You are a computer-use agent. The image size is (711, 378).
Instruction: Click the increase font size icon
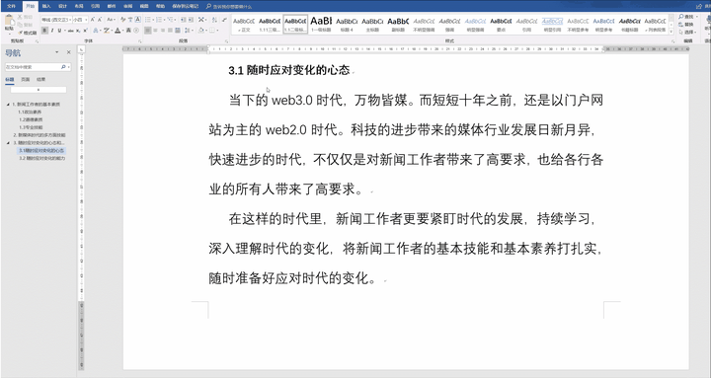[x=93, y=20]
